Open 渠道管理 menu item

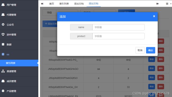[x=19, y=71]
